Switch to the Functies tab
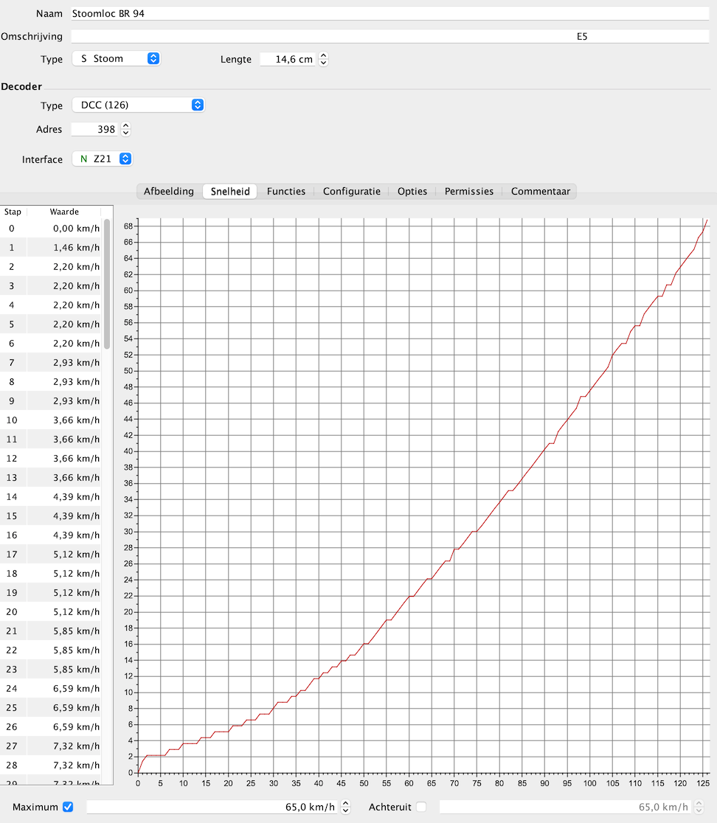717x823 pixels. [x=285, y=192]
